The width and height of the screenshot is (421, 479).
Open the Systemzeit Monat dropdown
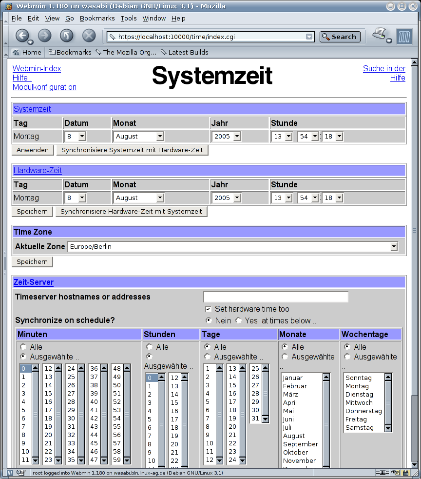coord(139,137)
